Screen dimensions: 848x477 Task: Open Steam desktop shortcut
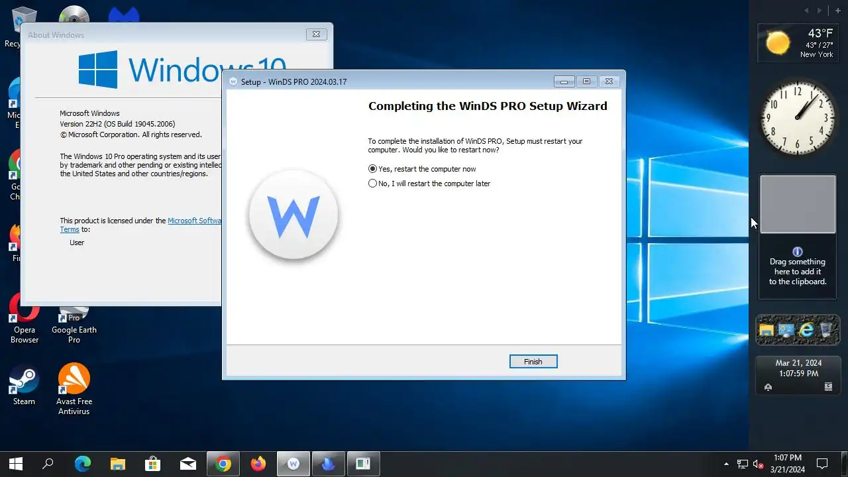click(24, 386)
